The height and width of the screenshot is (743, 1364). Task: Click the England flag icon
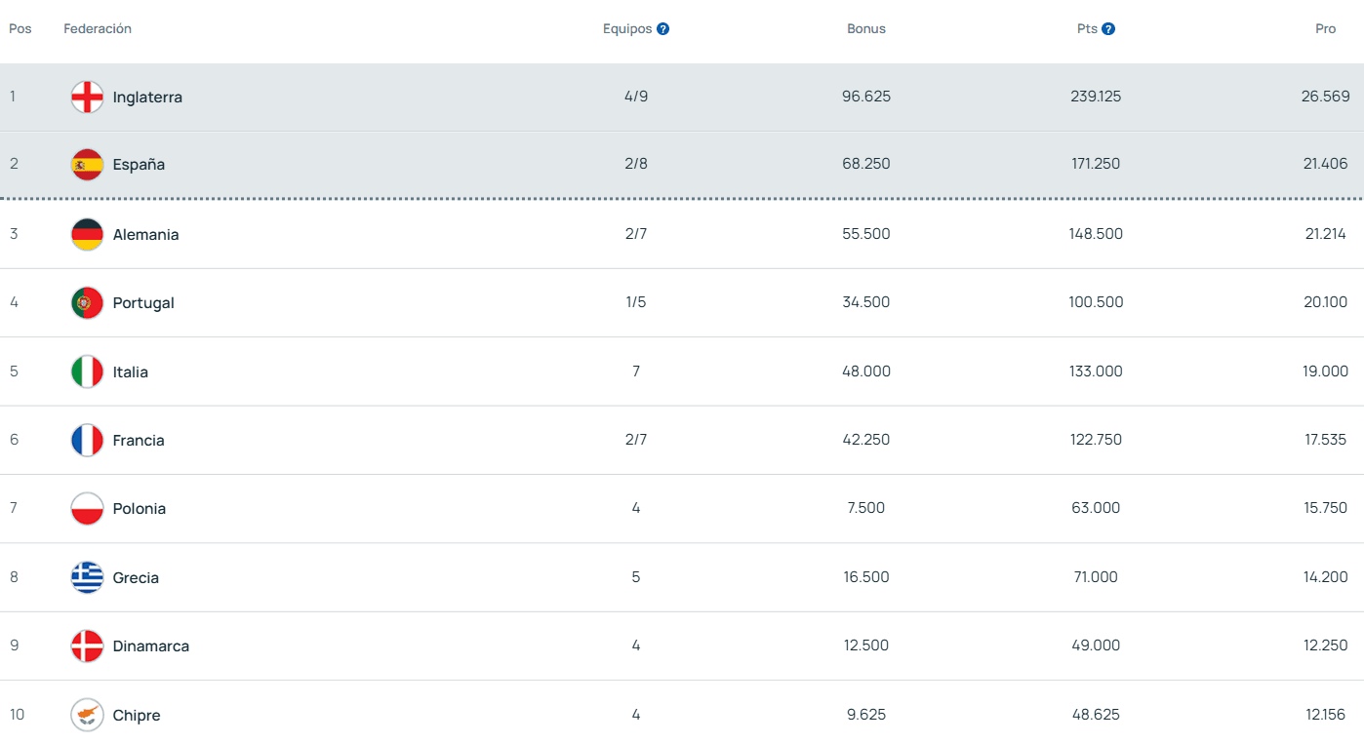[87, 98]
